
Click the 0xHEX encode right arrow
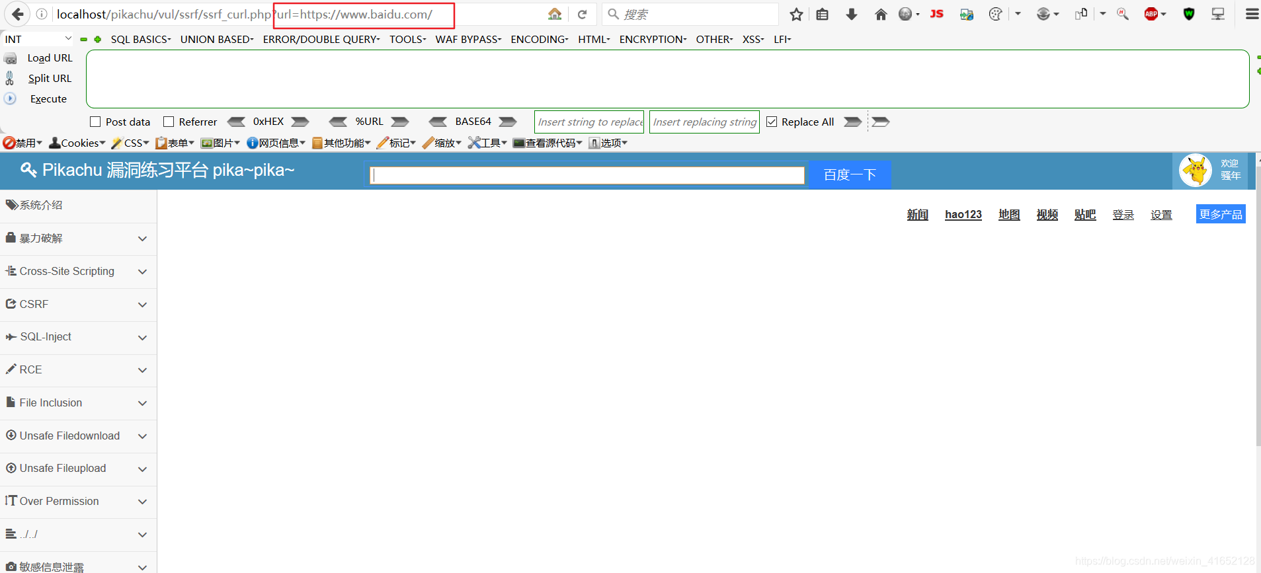[x=300, y=122]
